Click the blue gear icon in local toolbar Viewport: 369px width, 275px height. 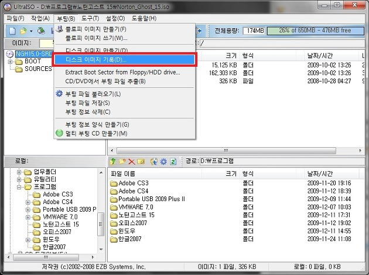pos(163,161)
